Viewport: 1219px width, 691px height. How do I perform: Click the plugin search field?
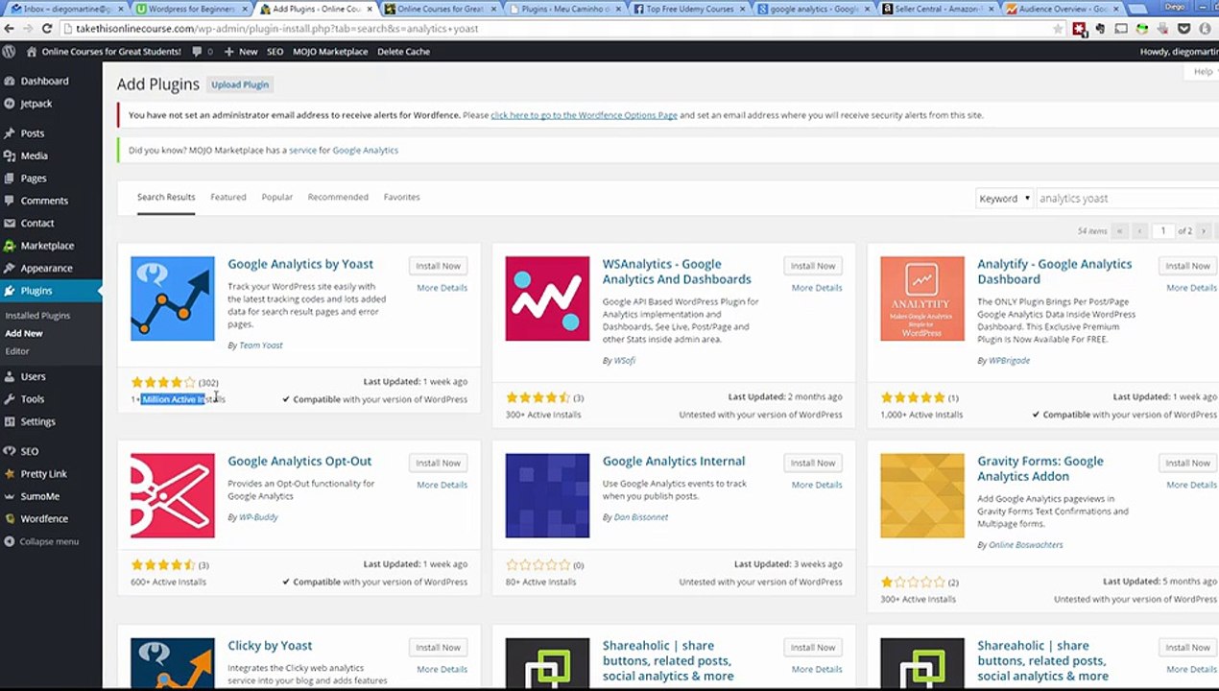pos(1127,199)
